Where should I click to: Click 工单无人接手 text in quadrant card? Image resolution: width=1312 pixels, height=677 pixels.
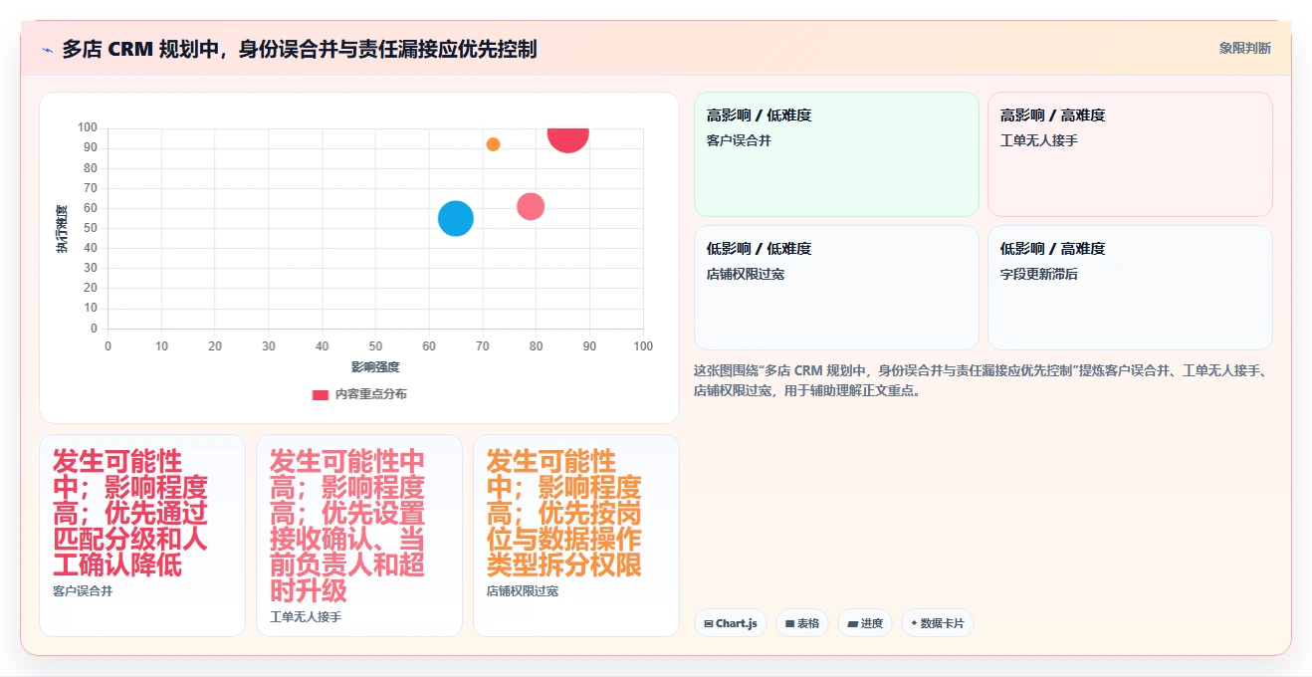coord(1039,140)
